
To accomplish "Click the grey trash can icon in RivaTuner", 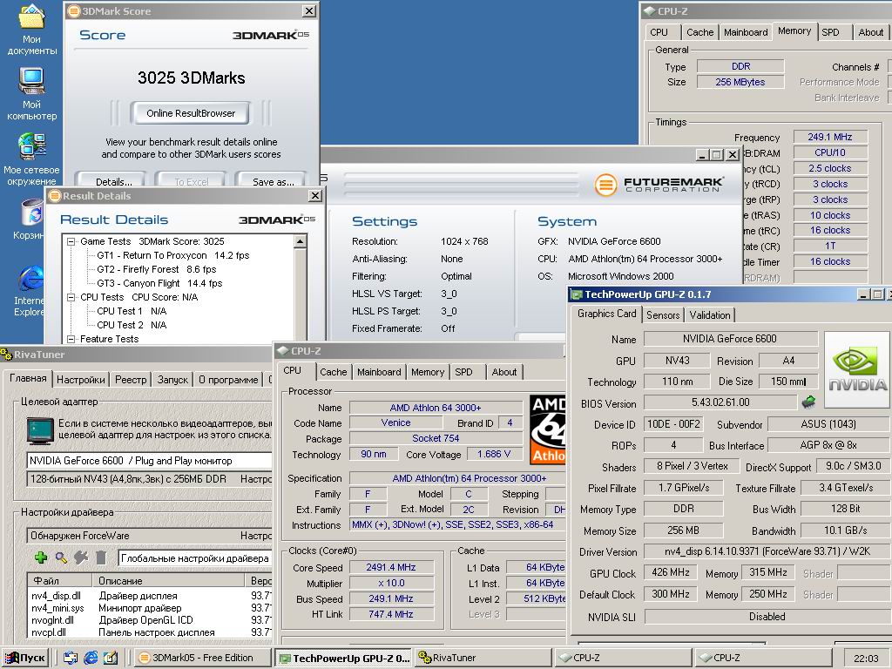I will [101, 557].
